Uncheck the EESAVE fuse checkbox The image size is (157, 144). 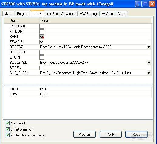coord(42,42)
